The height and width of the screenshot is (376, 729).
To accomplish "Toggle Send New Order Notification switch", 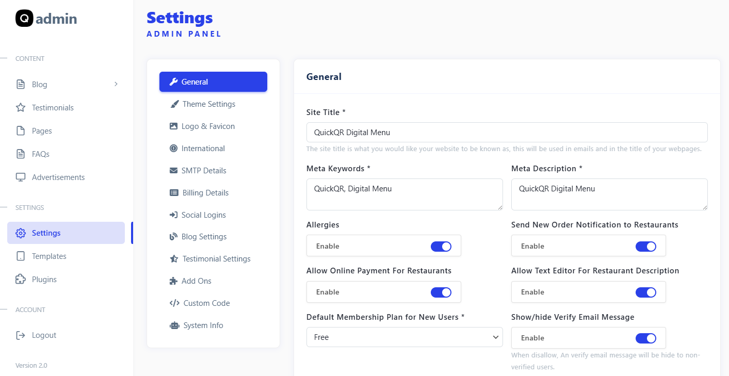I will [x=645, y=246].
